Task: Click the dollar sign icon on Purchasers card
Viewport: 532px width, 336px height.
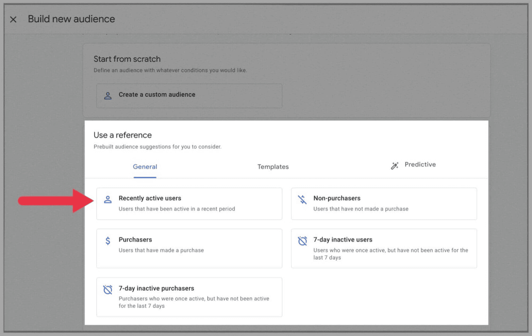Action: tap(108, 241)
